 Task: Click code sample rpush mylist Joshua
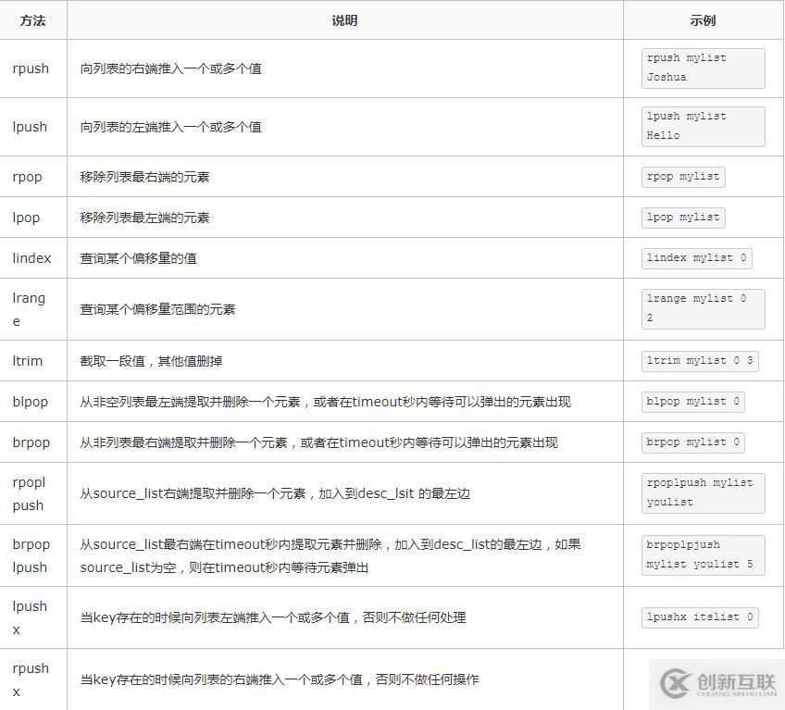[703, 69]
